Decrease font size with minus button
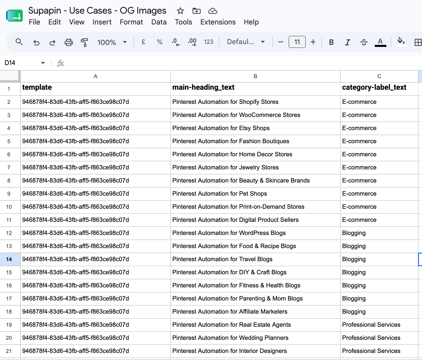The height and width of the screenshot is (360, 422). point(280,42)
